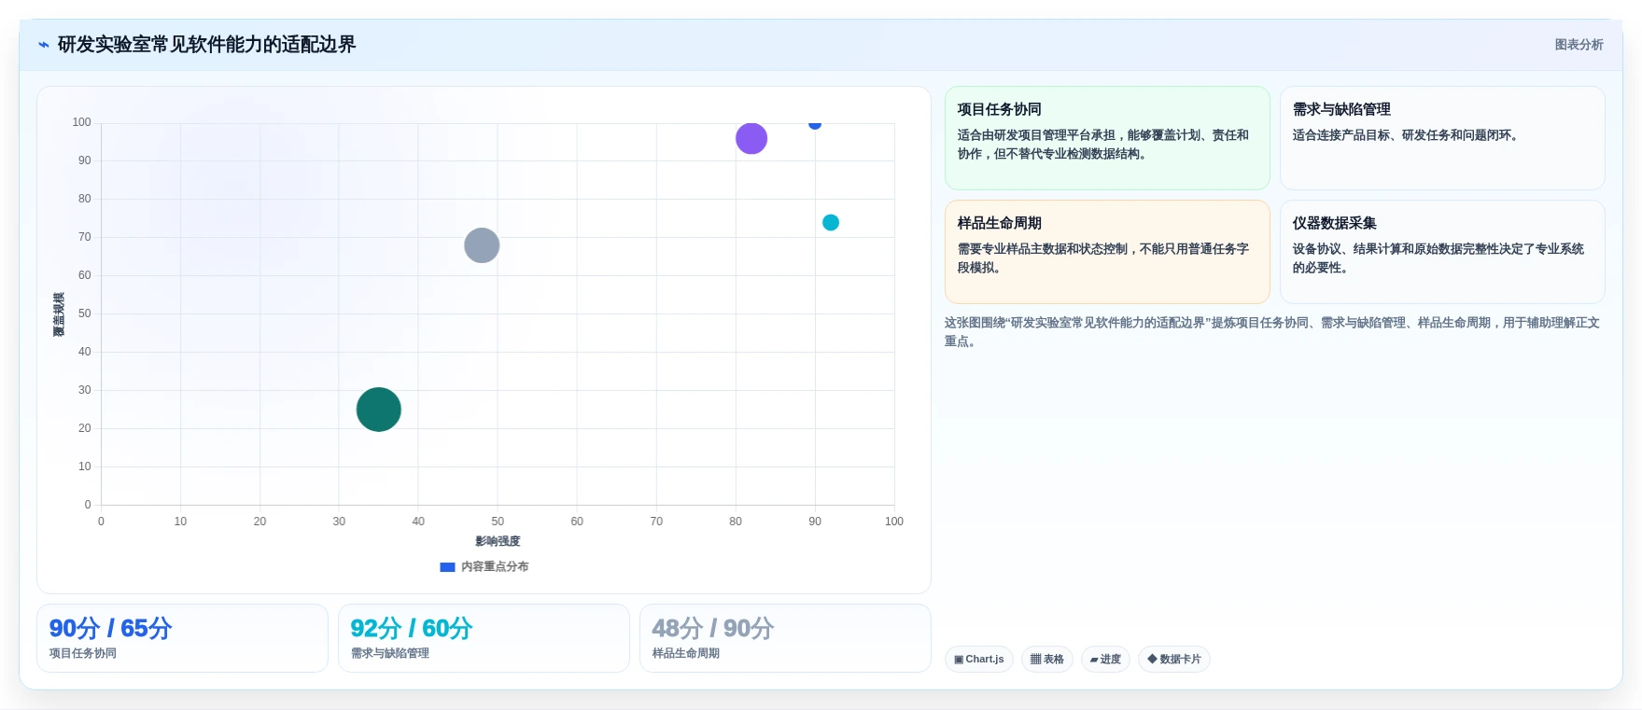Select the 表格 tag
The height and width of the screenshot is (710, 1642).
1047,660
